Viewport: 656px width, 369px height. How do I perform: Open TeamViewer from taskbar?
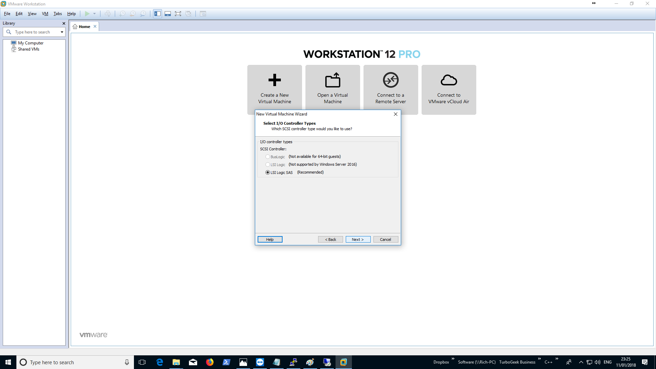pyautogui.click(x=260, y=362)
